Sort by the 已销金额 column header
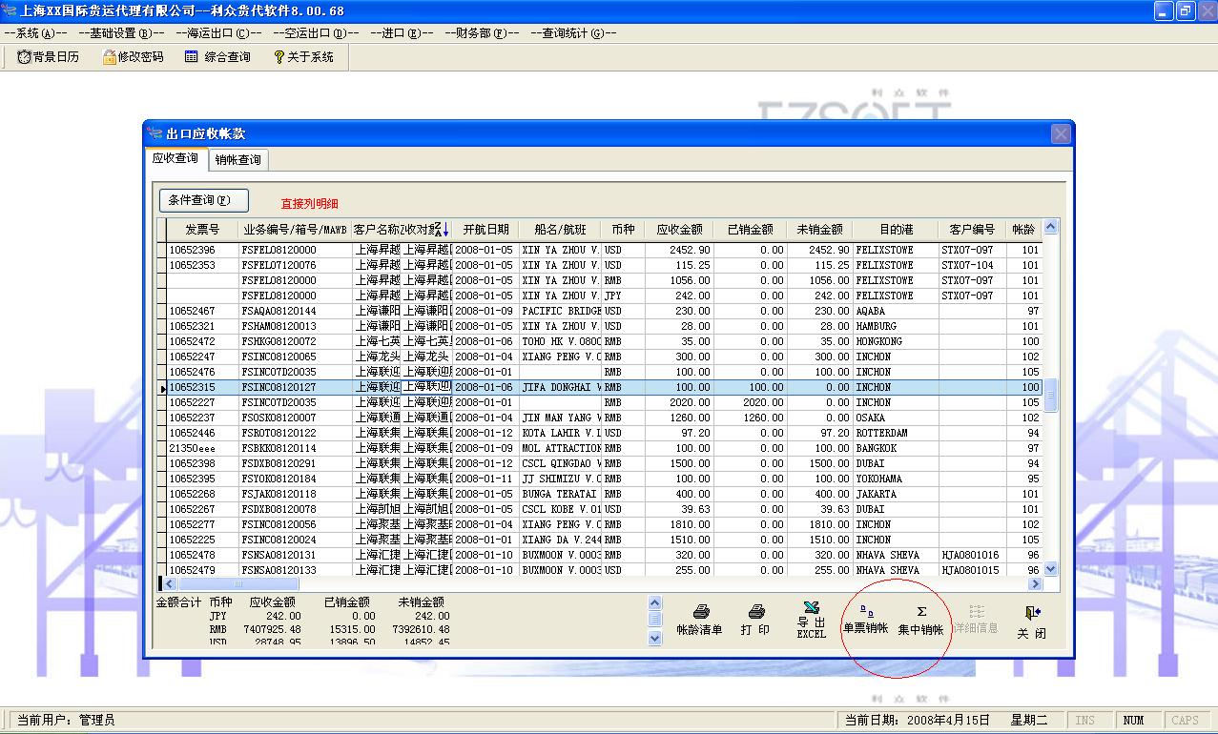 751,230
